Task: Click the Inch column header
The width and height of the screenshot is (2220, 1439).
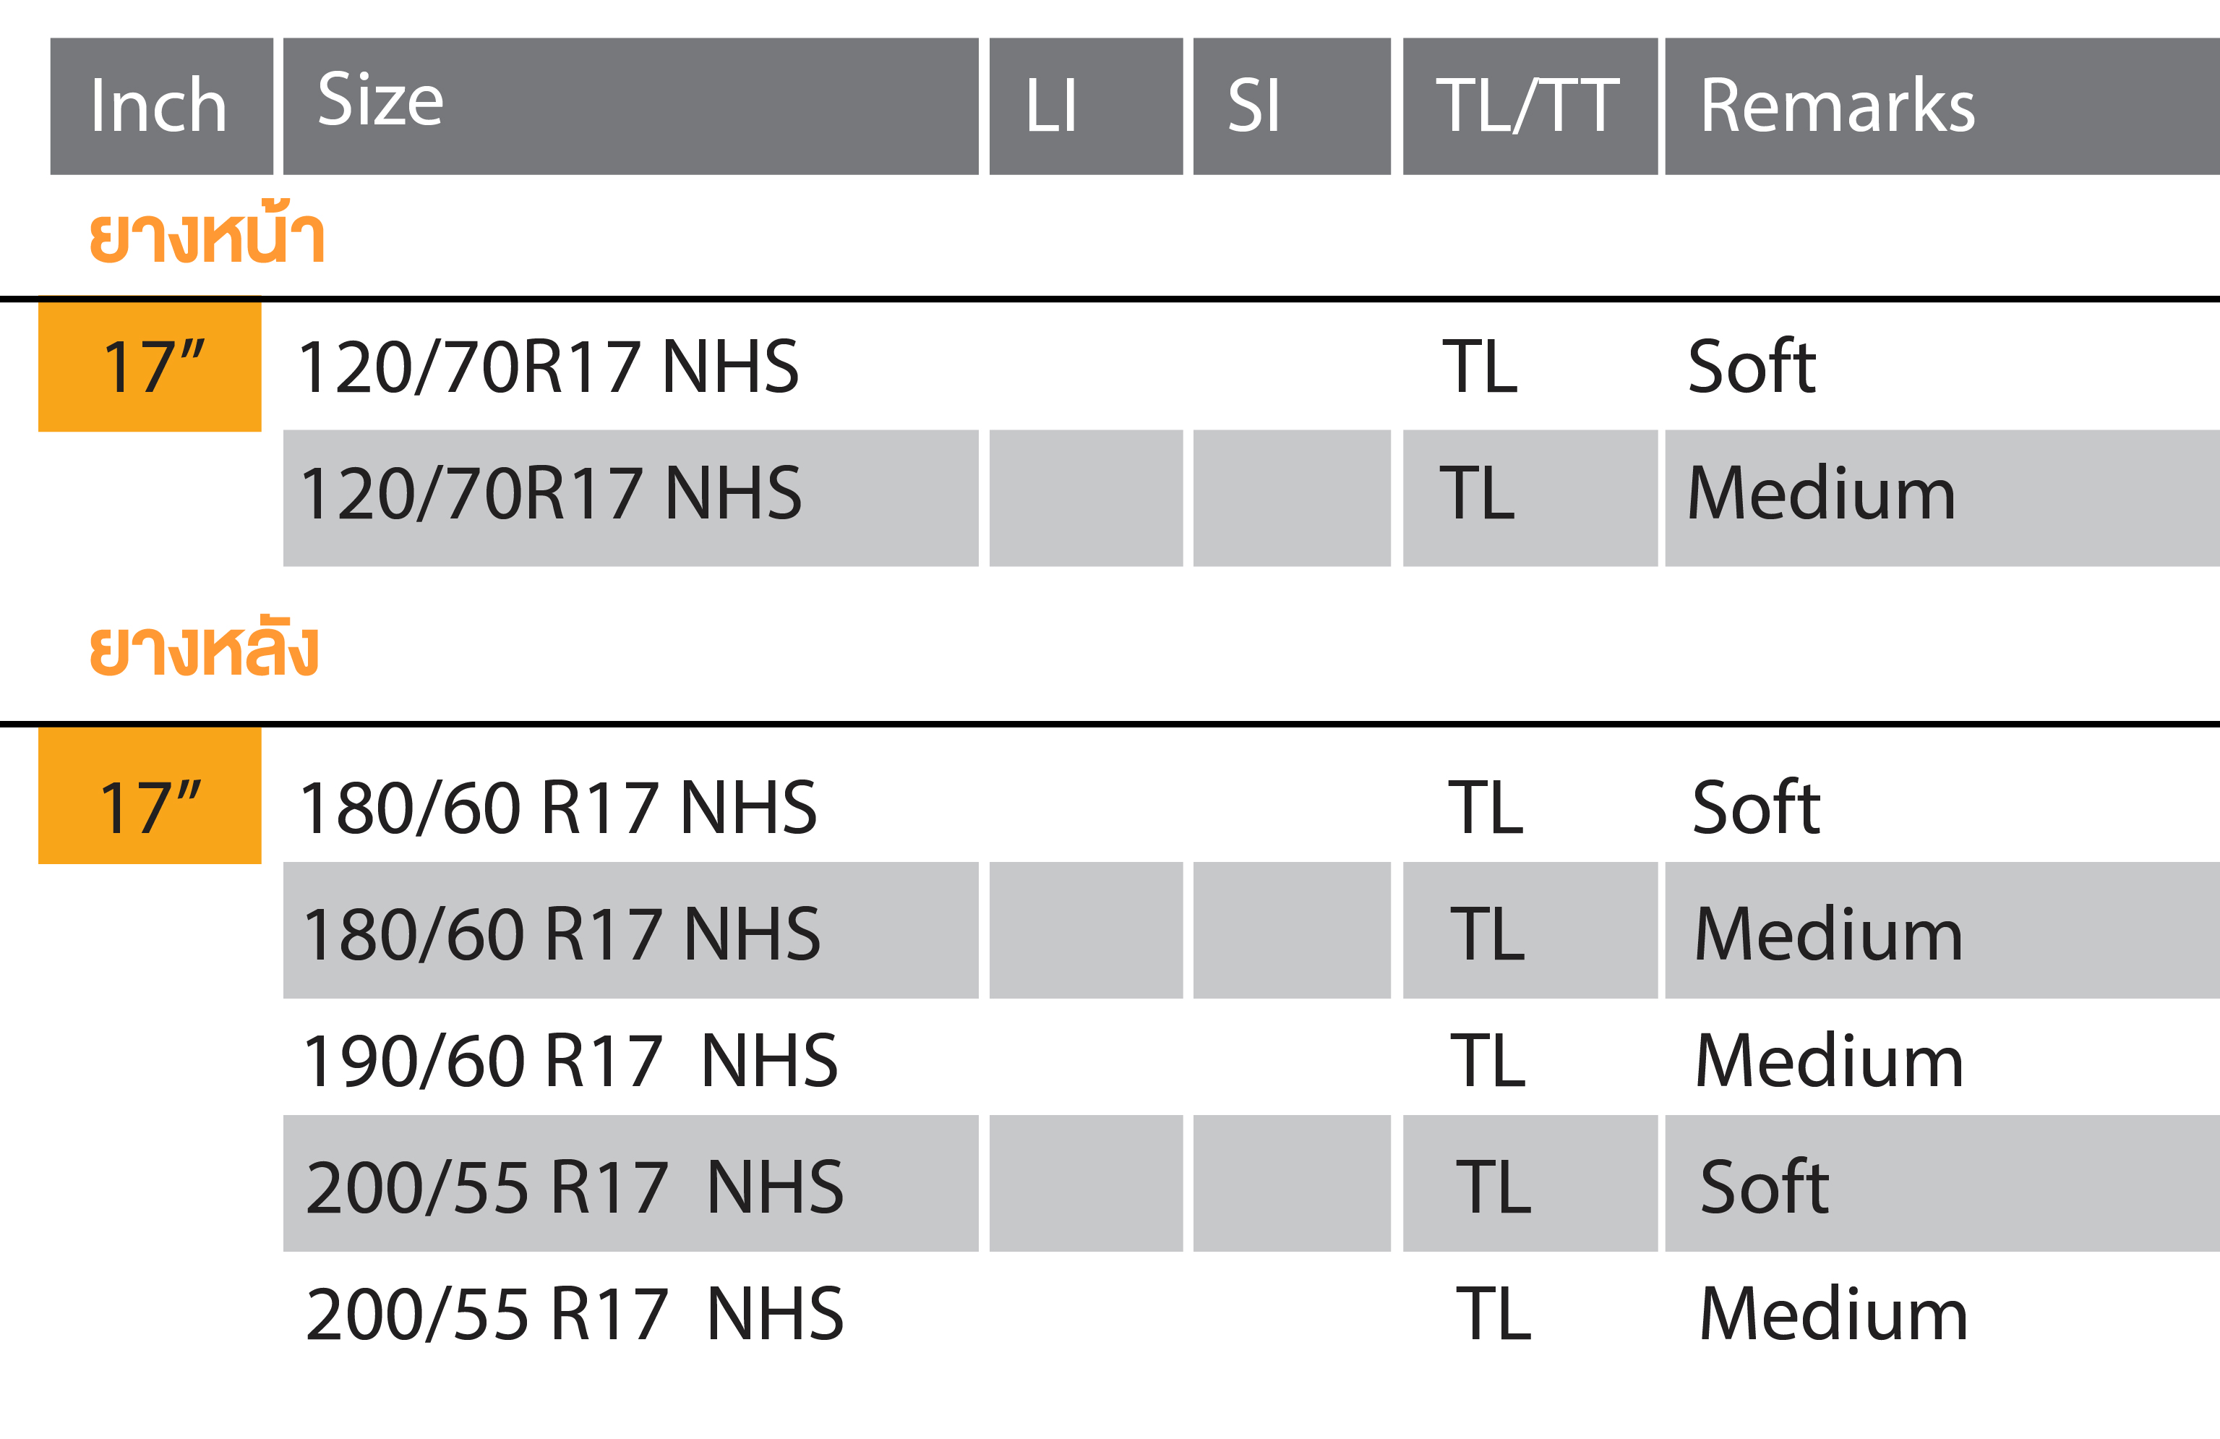Action: coord(161,106)
